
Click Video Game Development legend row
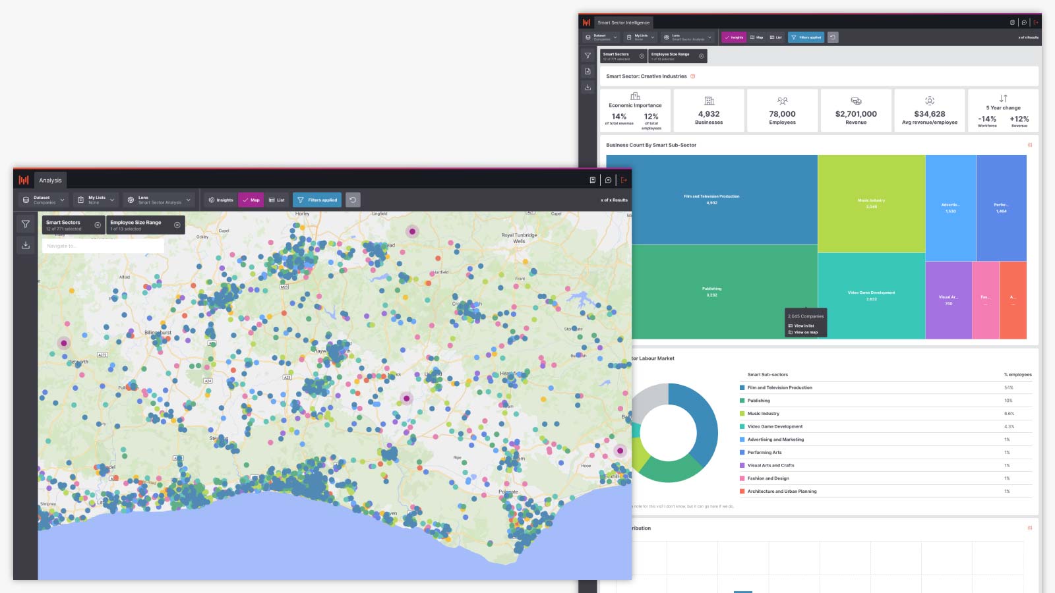[x=886, y=426]
